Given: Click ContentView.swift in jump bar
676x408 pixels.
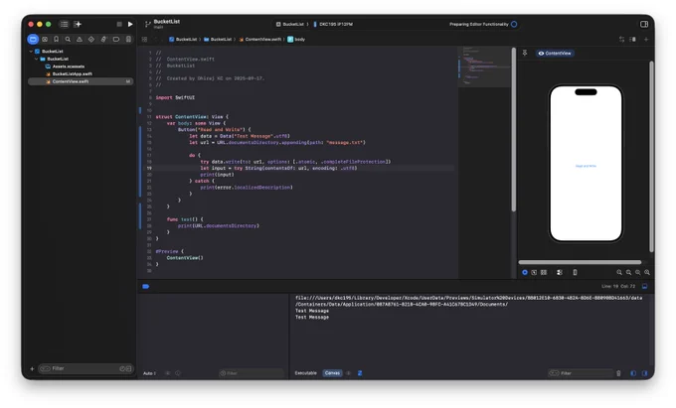Looking at the screenshot, I should click(x=260, y=39).
